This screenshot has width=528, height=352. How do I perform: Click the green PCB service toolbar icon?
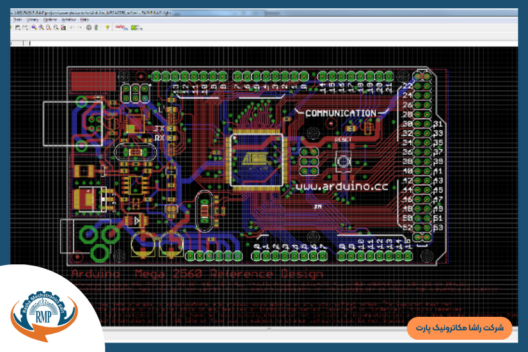point(136,28)
